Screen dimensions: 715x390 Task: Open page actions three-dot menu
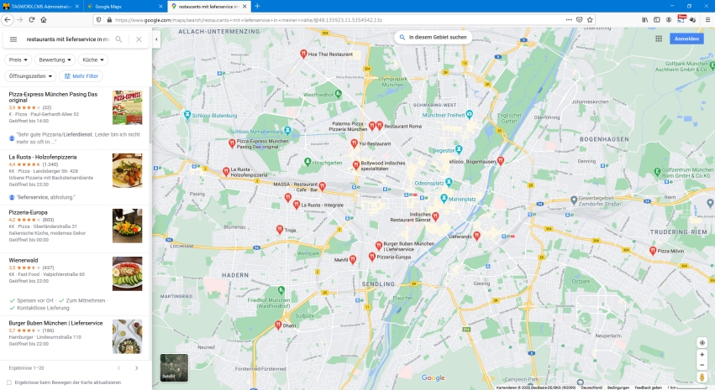click(x=569, y=20)
